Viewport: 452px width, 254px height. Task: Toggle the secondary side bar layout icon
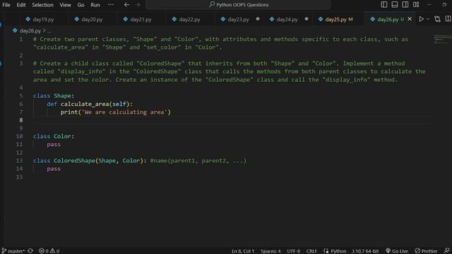(405, 4)
